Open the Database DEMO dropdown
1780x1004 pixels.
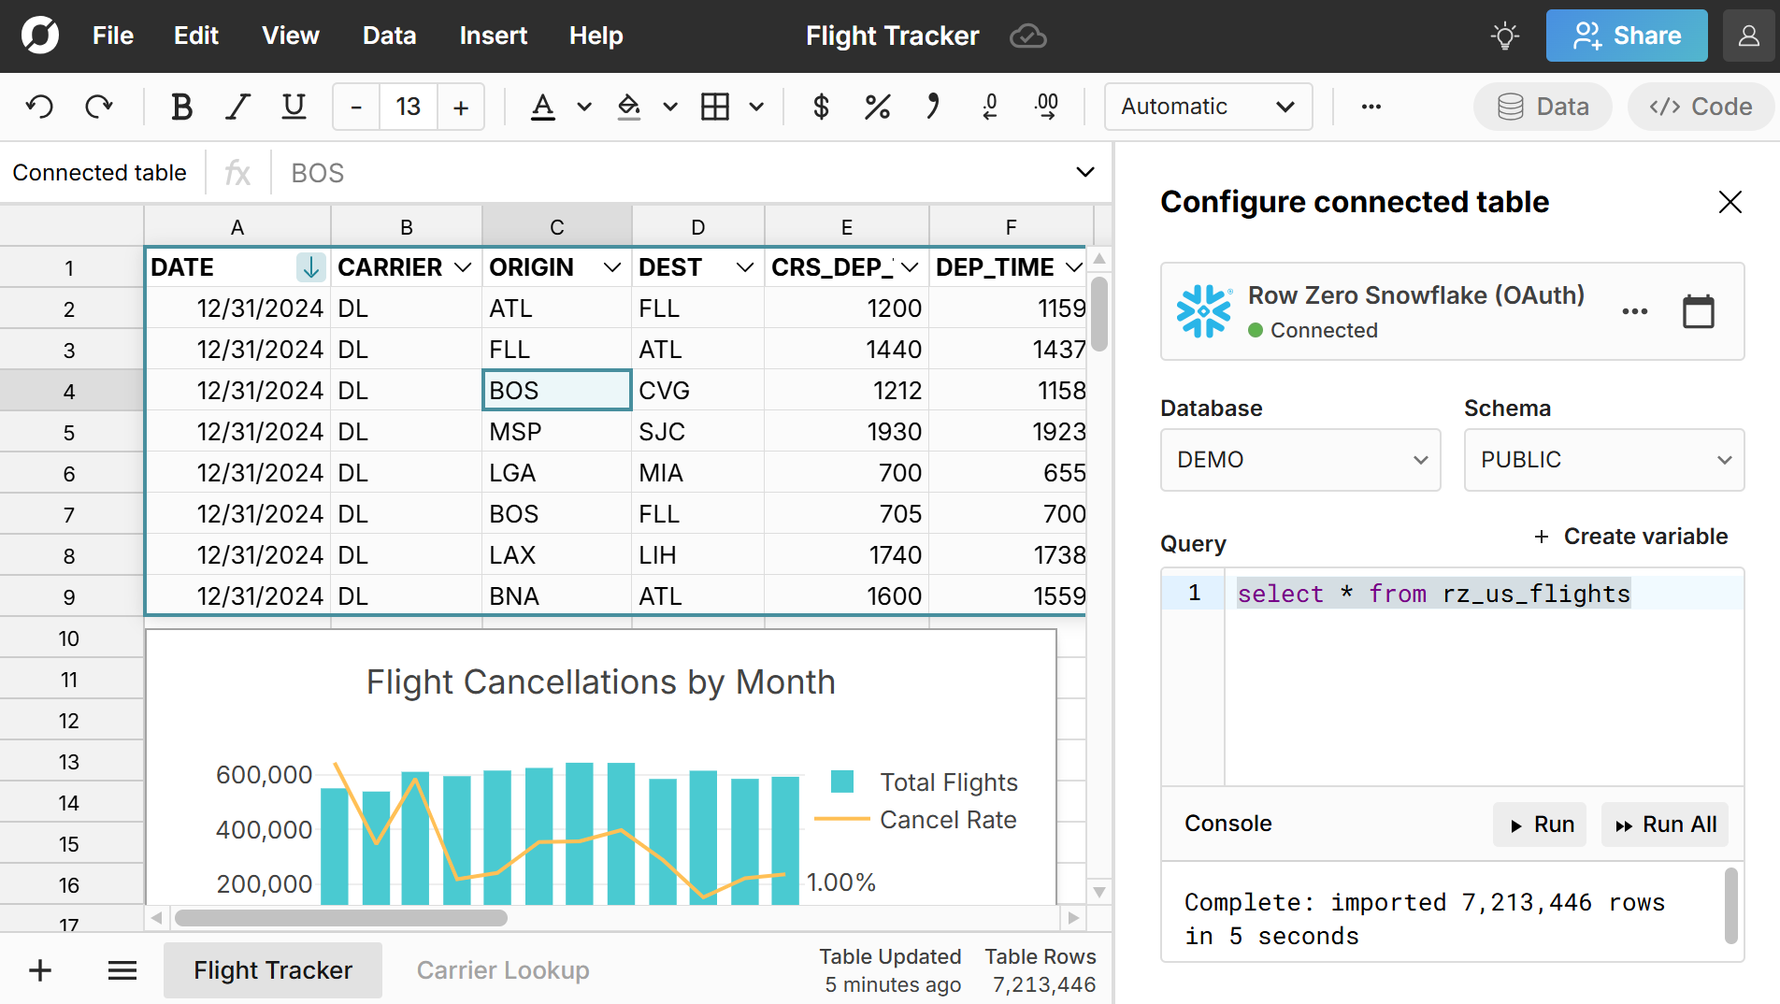point(1299,460)
